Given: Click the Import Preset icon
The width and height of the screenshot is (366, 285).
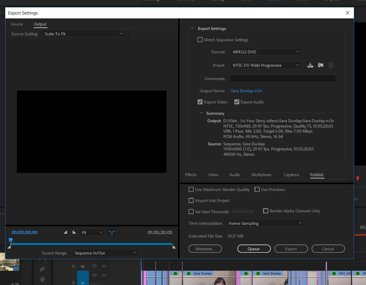Looking at the screenshot, I should [321, 65].
